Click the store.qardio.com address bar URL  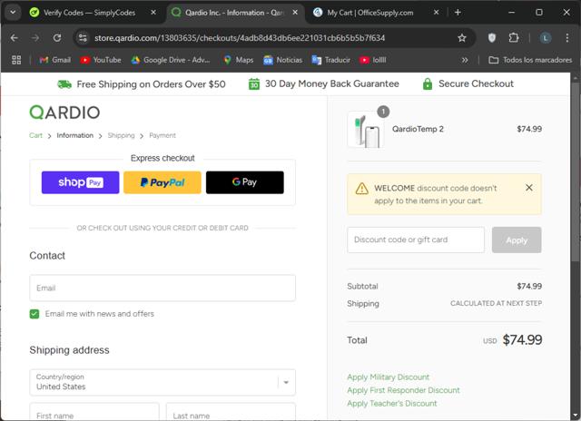[x=240, y=38]
